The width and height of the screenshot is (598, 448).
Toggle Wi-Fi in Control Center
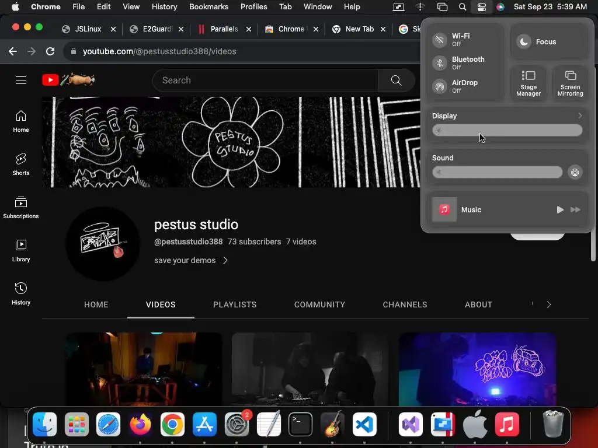[x=440, y=40]
